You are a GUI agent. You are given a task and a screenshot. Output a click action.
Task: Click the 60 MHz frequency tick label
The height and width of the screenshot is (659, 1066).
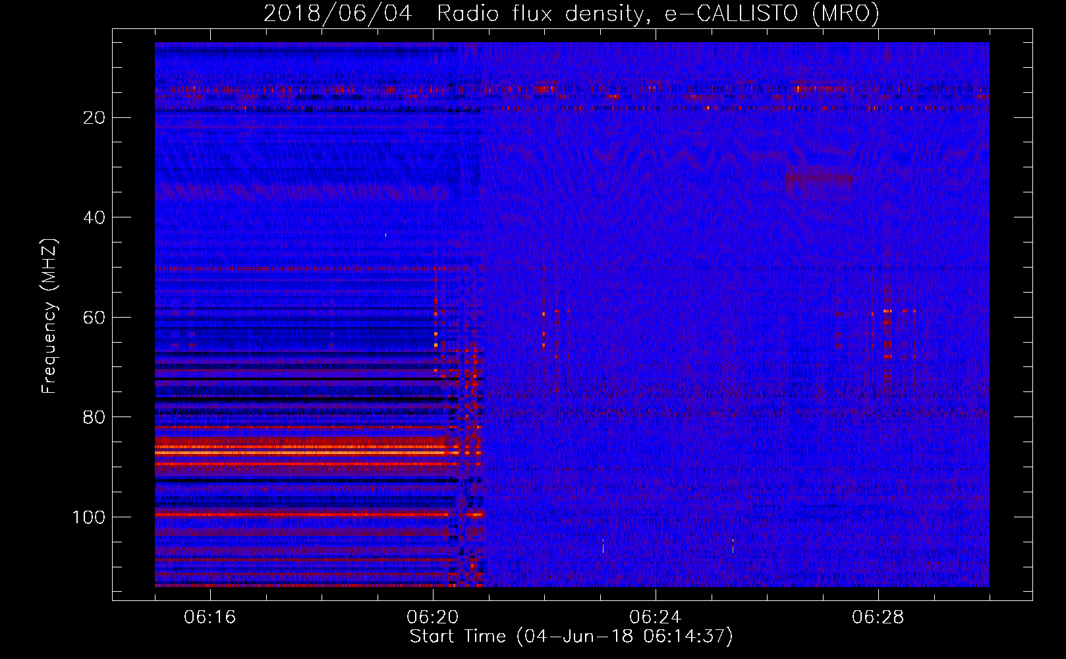95,318
